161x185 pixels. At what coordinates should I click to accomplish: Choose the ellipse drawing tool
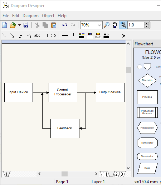coord(53,36)
